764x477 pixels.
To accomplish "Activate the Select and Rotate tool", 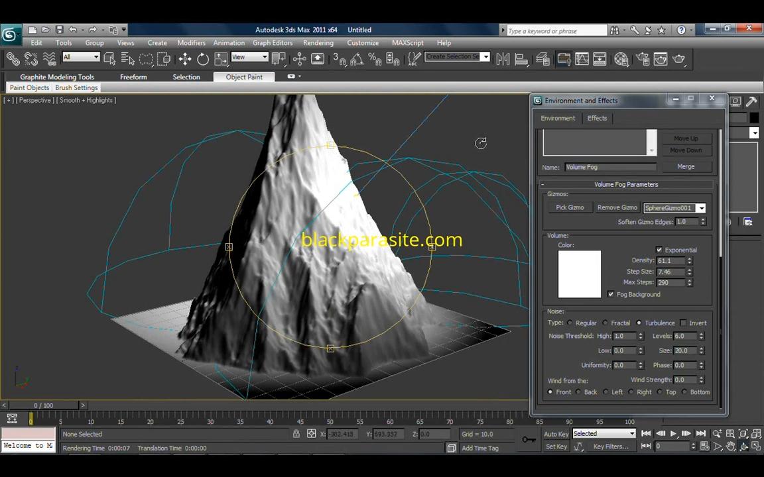I will click(x=203, y=60).
